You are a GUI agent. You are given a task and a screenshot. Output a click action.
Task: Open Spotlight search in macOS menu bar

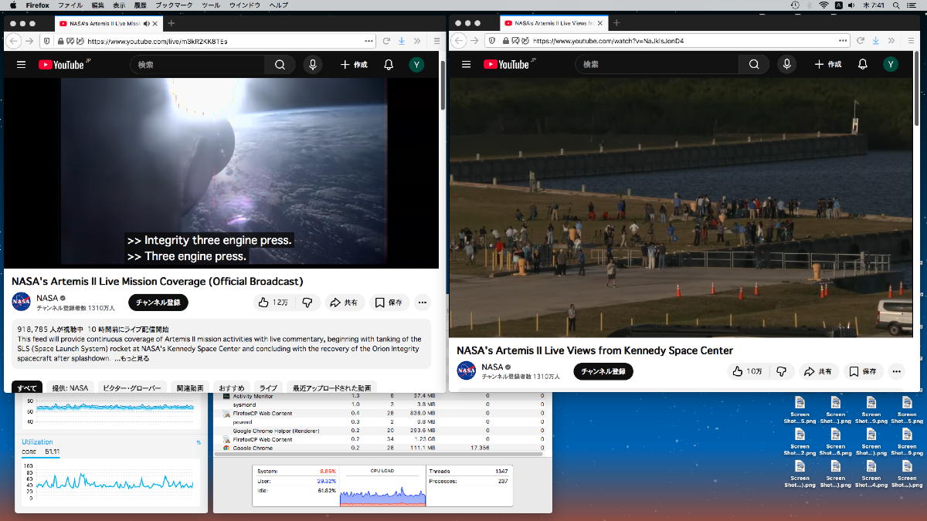(x=896, y=5)
